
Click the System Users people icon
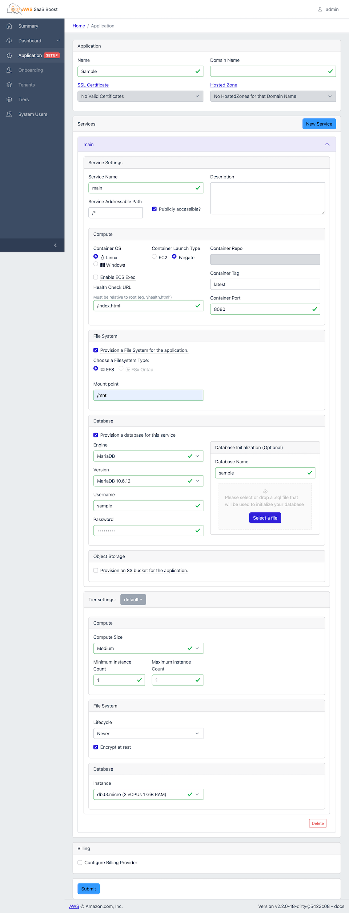[x=9, y=114]
